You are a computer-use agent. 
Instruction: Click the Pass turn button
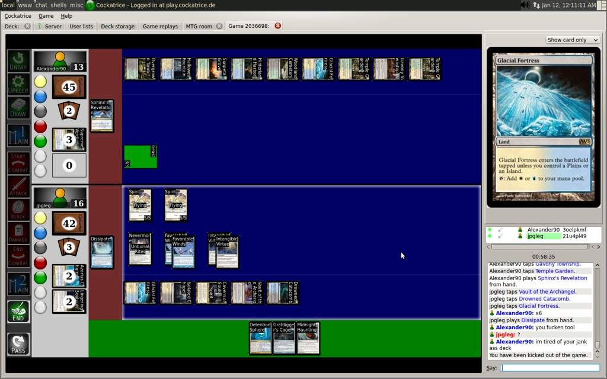pyautogui.click(x=18, y=344)
